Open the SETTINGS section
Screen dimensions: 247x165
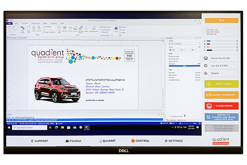click(174, 141)
